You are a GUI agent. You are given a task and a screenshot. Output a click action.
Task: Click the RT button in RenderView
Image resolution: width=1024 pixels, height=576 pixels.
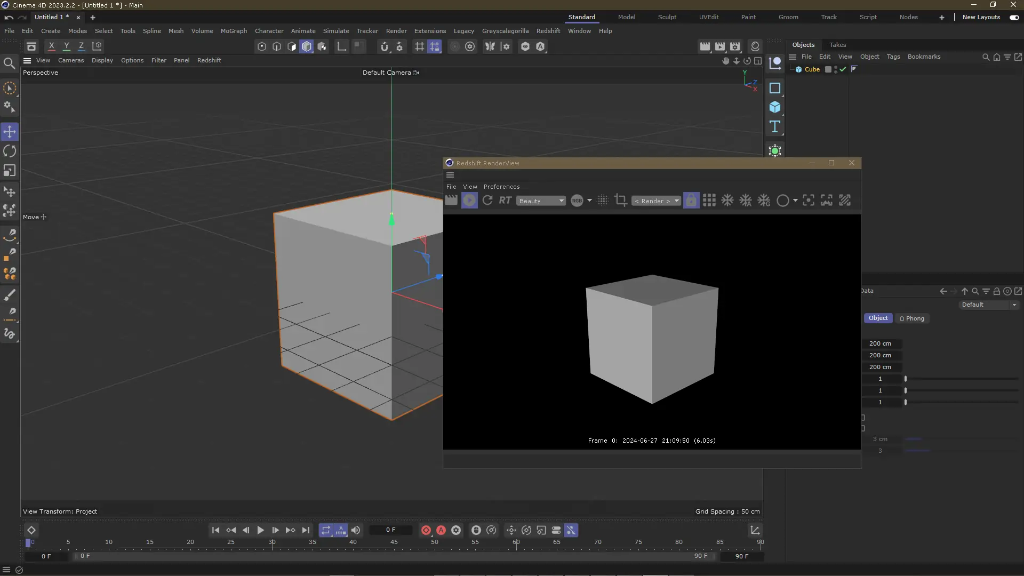coord(505,201)
